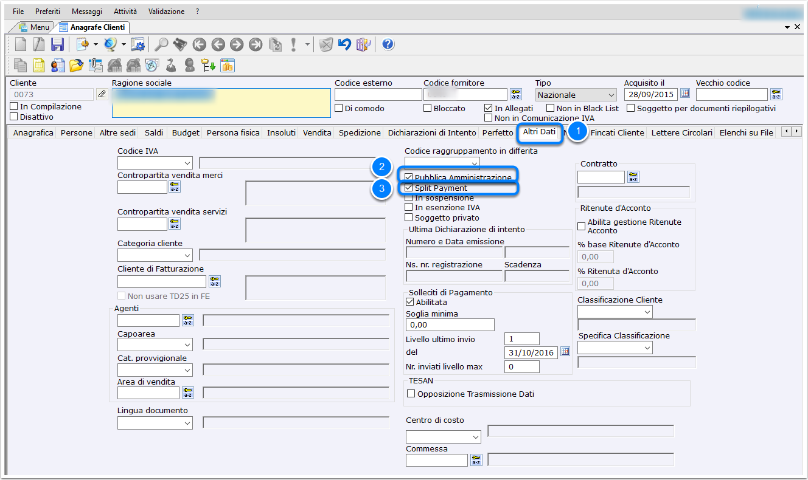Click the save floppy disk icon
This screenshot has width=808, height=480.
57,44
